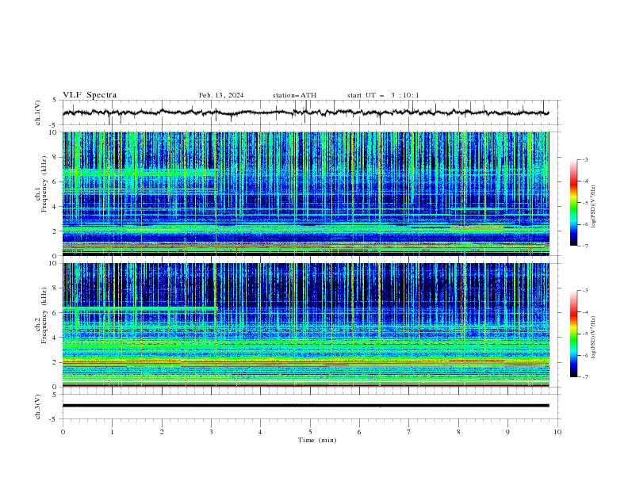Select the "start UT = 3 :10: 1" text
This screenshot has height=485, width=628.
(383, 95)
